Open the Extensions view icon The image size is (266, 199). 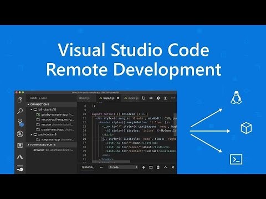pyautogui.click(x=20, y=145)
